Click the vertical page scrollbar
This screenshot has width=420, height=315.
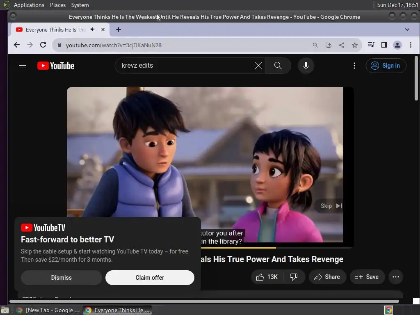click(416, 78)
